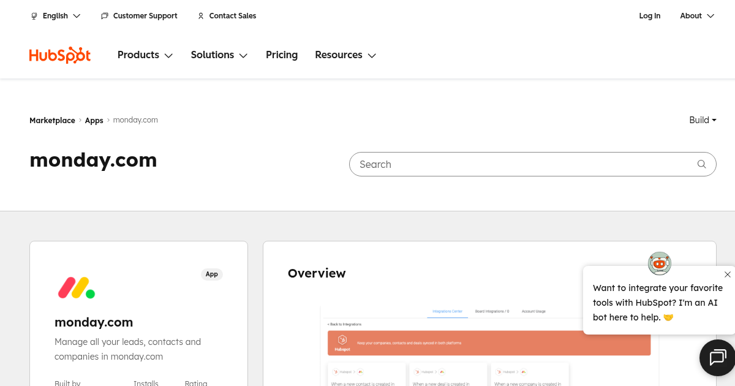Click the monday.com app logo

coord(77,287)
